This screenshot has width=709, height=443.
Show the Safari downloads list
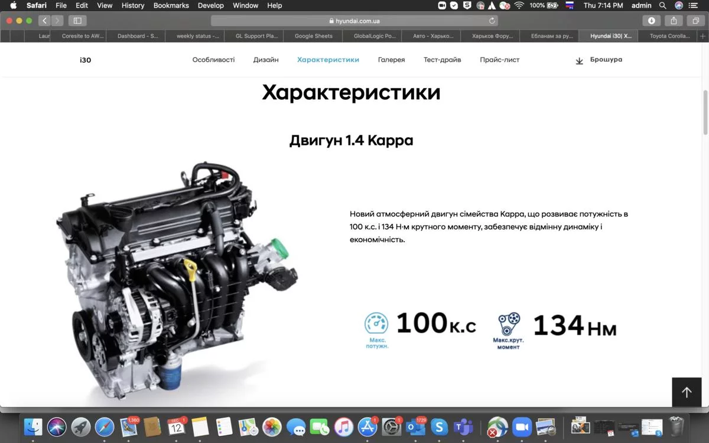coord(651,21)
